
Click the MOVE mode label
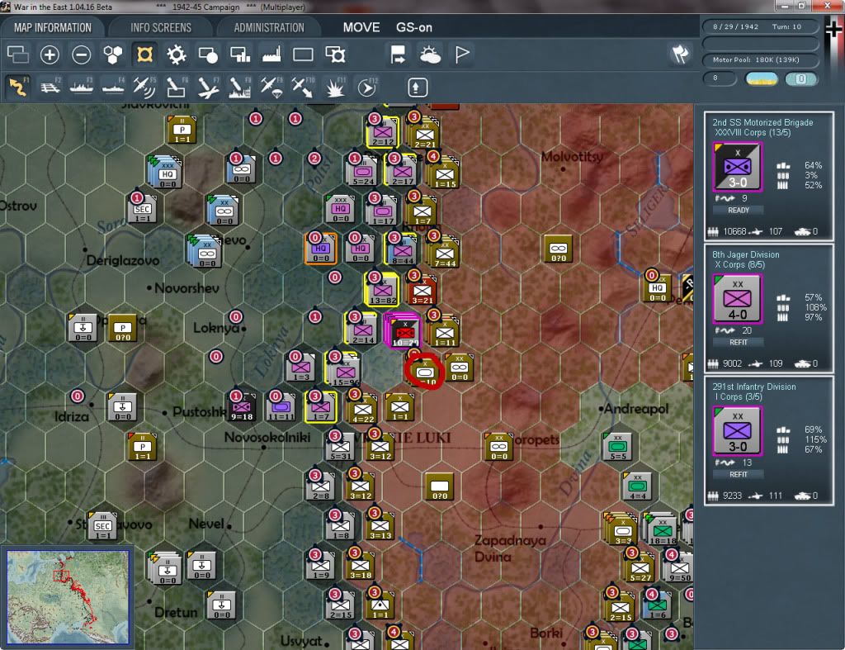coord(361,27)
